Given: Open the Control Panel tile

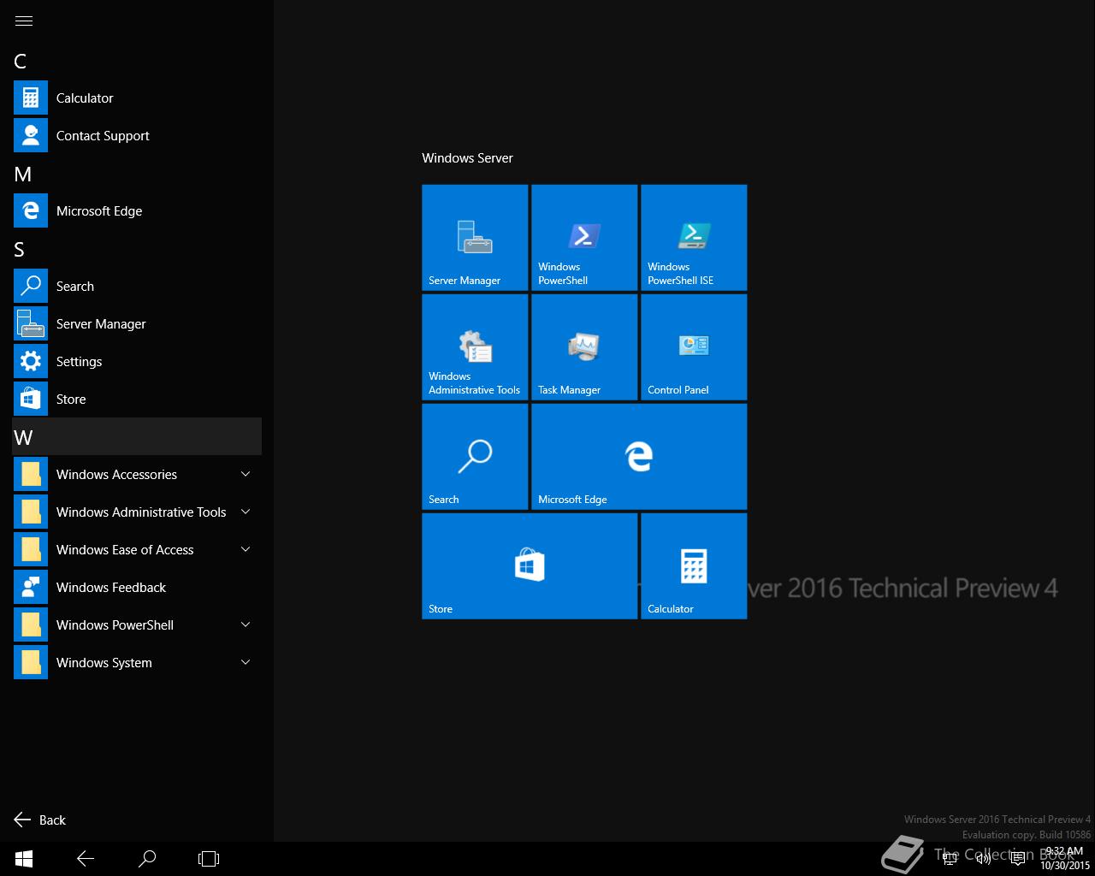Looking at the screenshot, I should coord(694,347).
